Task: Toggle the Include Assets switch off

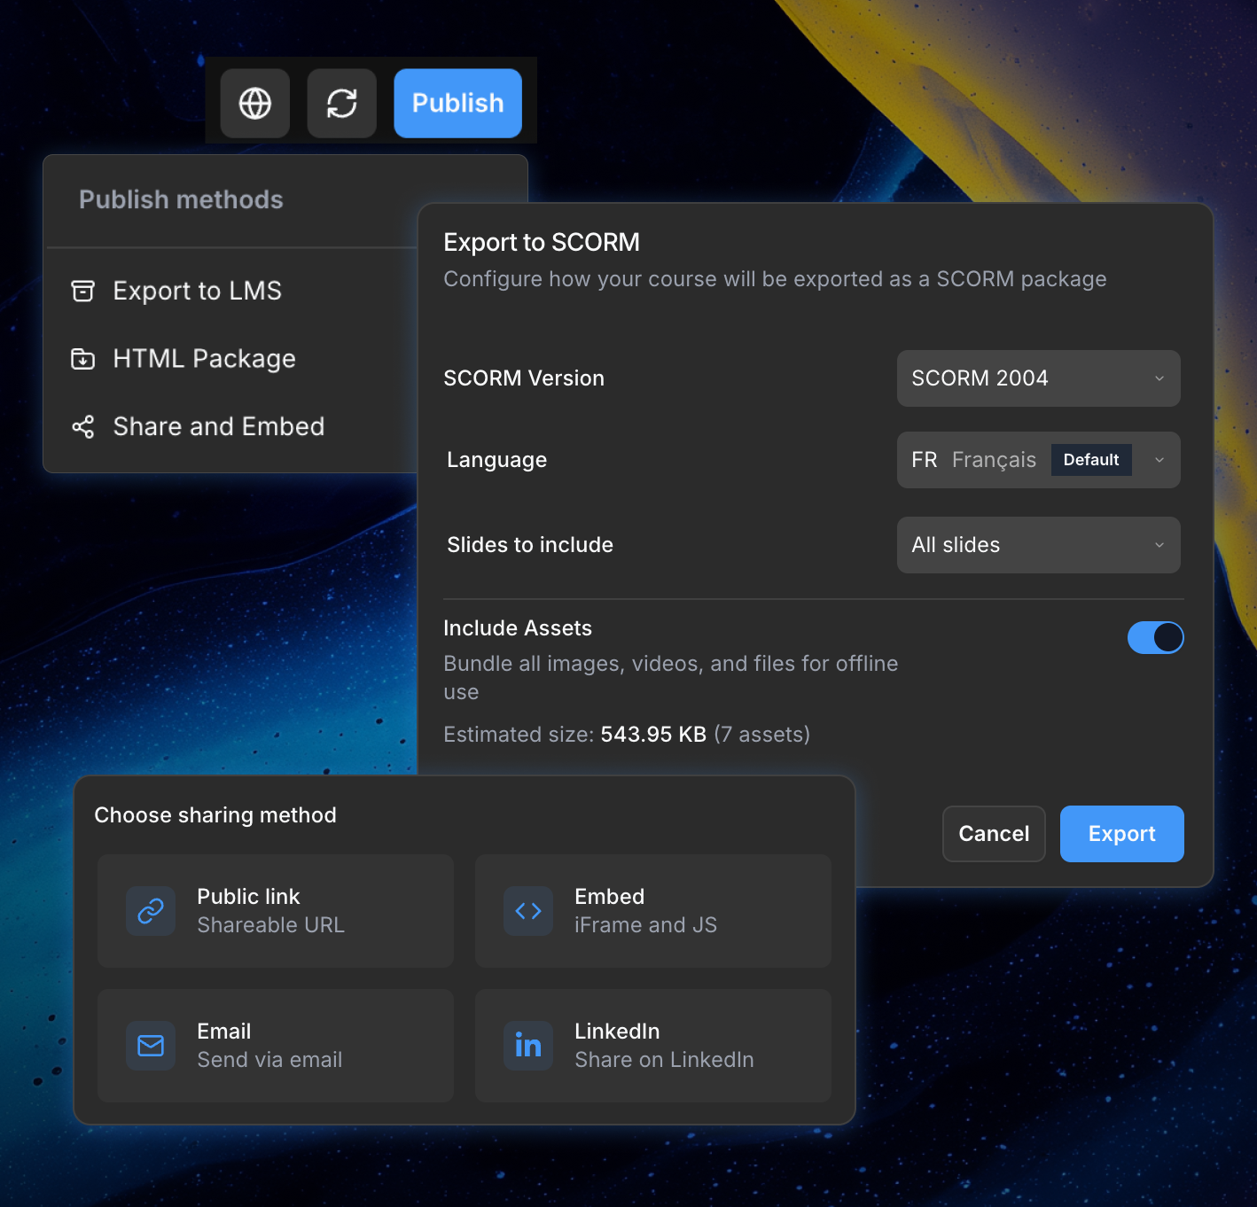Action: click(1155, 637)
